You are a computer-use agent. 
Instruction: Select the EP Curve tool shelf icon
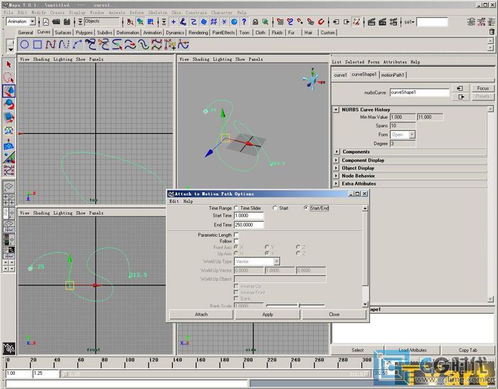pos(64,45)
